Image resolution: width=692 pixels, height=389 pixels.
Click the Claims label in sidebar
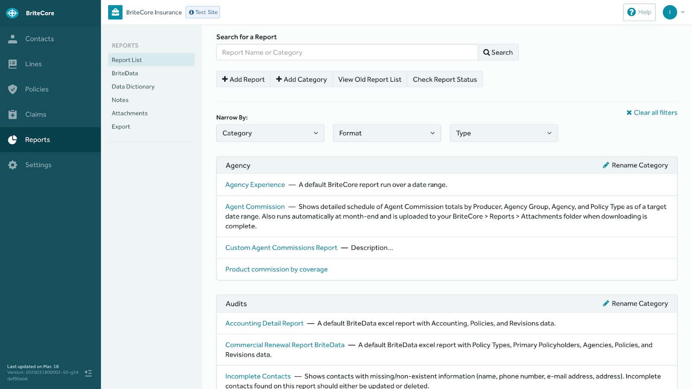point(35,115)
